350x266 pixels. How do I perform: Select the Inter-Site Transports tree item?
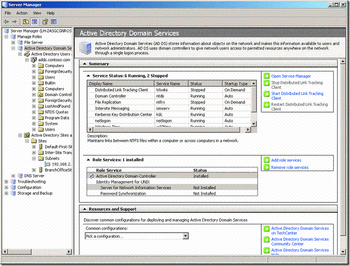[58, 152]
